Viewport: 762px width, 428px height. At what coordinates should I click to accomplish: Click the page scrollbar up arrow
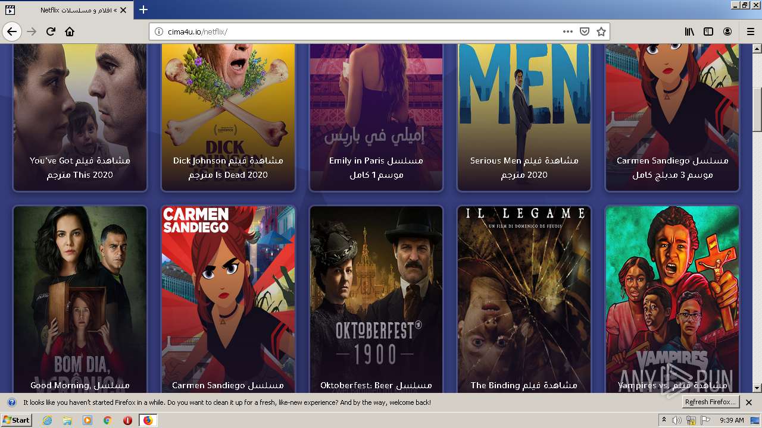click(x=757, y=49)
